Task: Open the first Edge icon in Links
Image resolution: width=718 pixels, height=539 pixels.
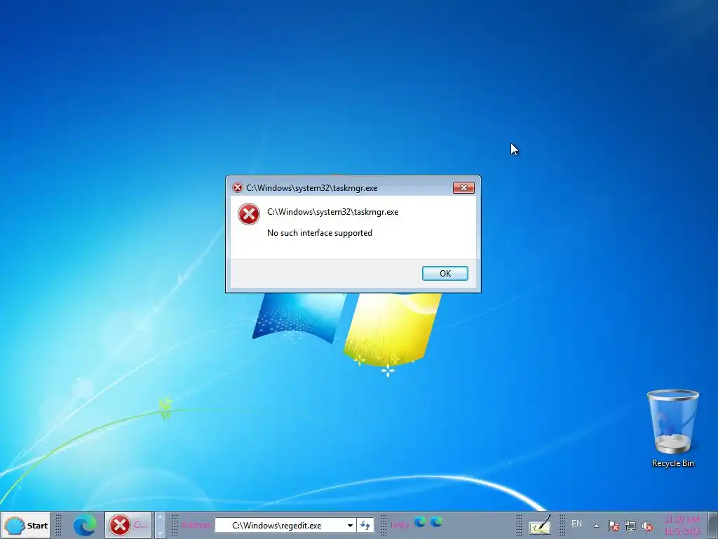Action: (420, 521)
